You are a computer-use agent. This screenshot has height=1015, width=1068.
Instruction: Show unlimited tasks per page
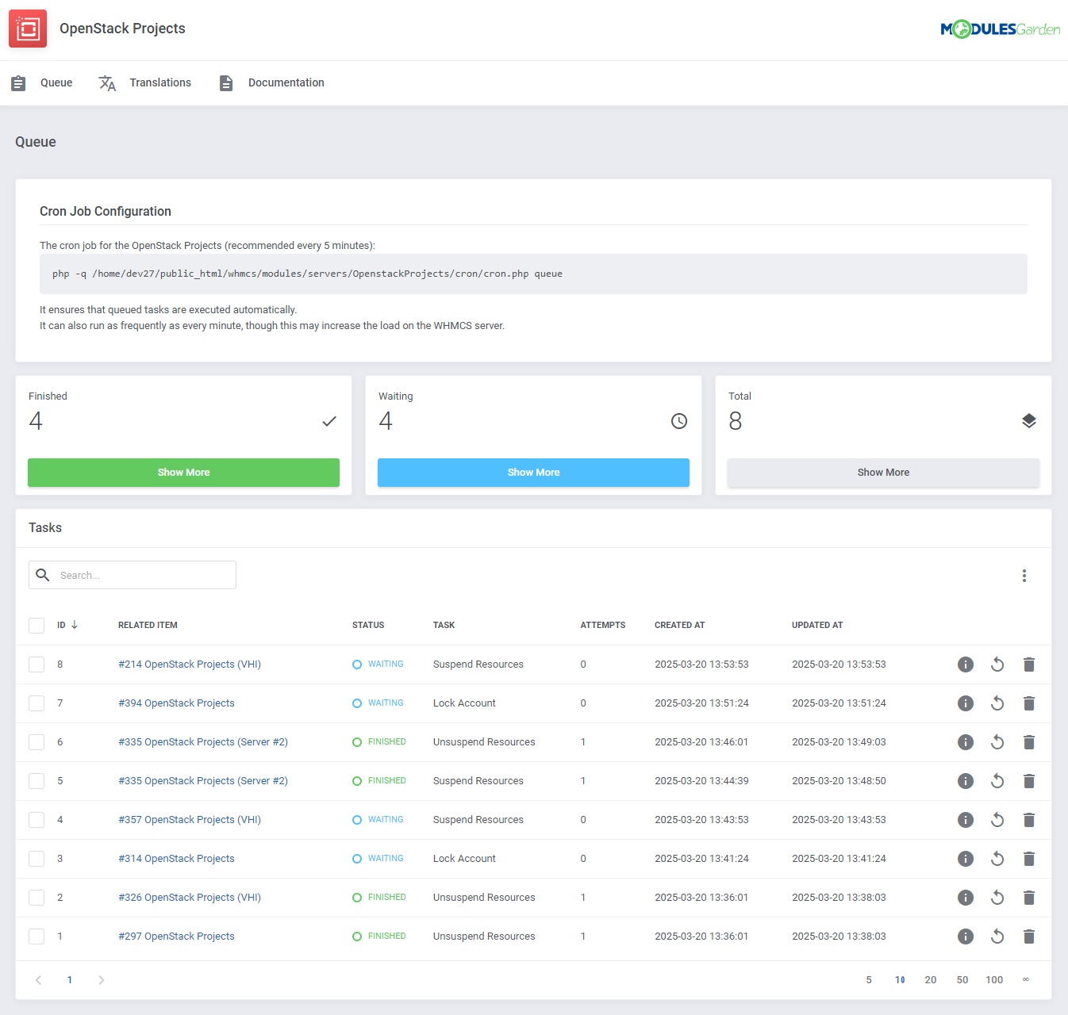click(x=1026, y=979)
